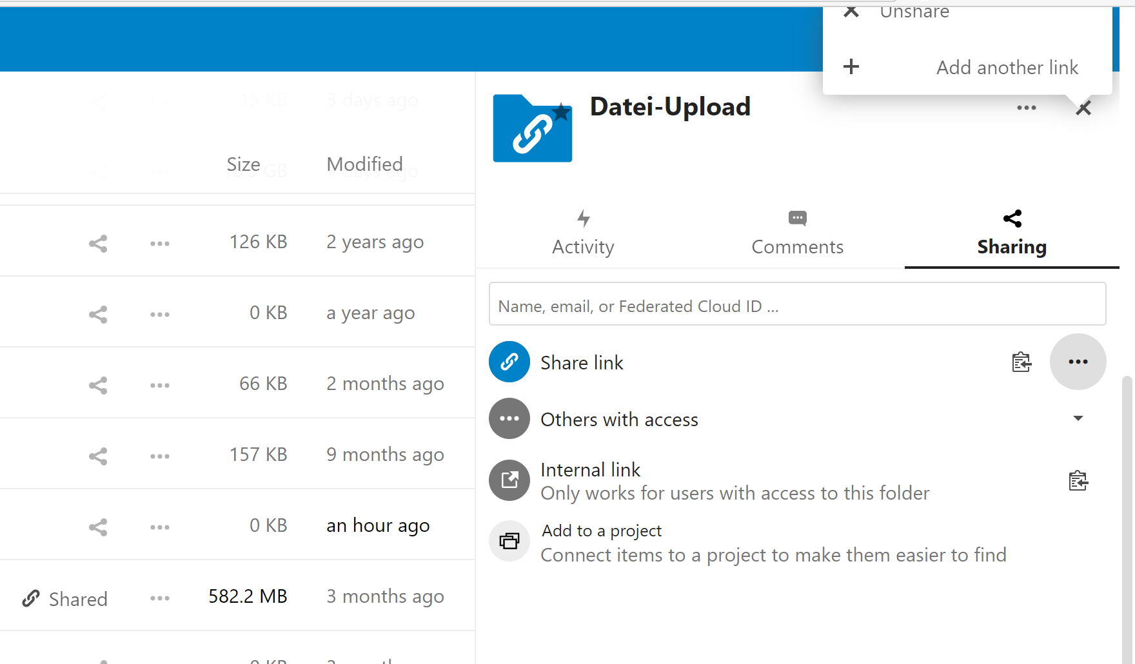Open actions menu for 582.2 MB row
This screenshot has height=664, width=1135.
click(x=160, y=598)
